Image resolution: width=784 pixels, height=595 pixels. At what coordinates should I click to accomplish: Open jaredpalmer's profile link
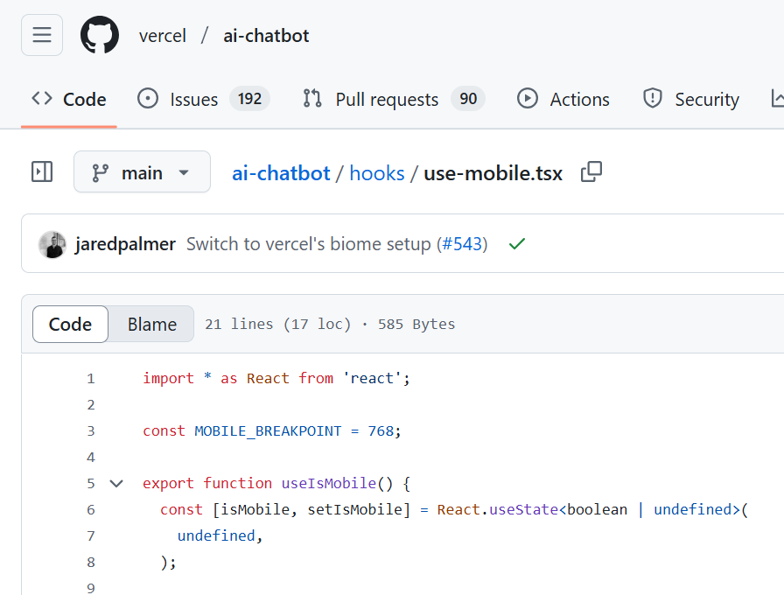click(x=125, y=244)
